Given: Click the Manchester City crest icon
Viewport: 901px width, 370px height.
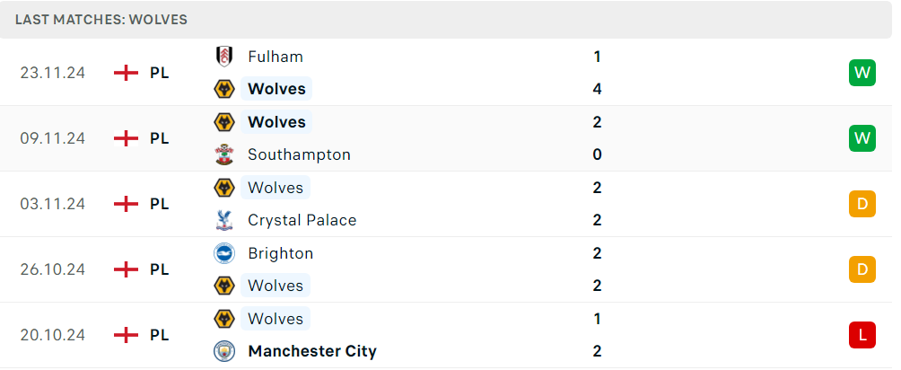Looking at the screenshot, I should pos(223,351).
